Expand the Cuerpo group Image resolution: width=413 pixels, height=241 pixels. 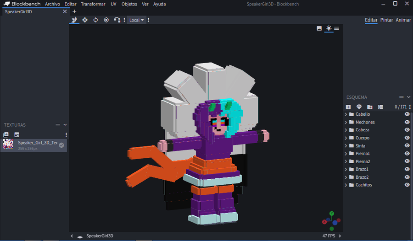pos(346,138)
